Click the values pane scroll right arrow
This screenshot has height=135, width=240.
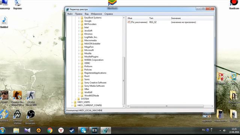point(212,106)
